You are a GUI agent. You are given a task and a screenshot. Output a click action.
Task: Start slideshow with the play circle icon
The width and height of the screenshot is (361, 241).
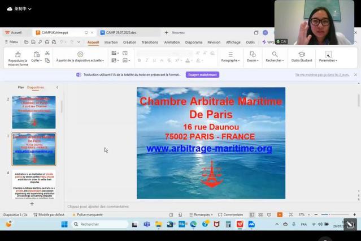click(80, 54)
